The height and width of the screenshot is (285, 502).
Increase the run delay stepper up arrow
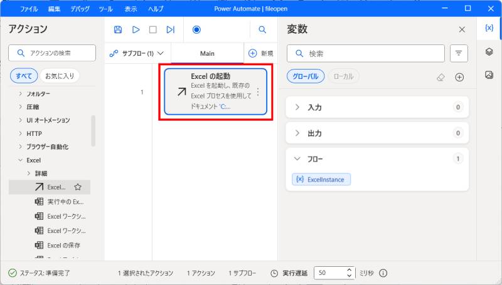coord(350,270)
